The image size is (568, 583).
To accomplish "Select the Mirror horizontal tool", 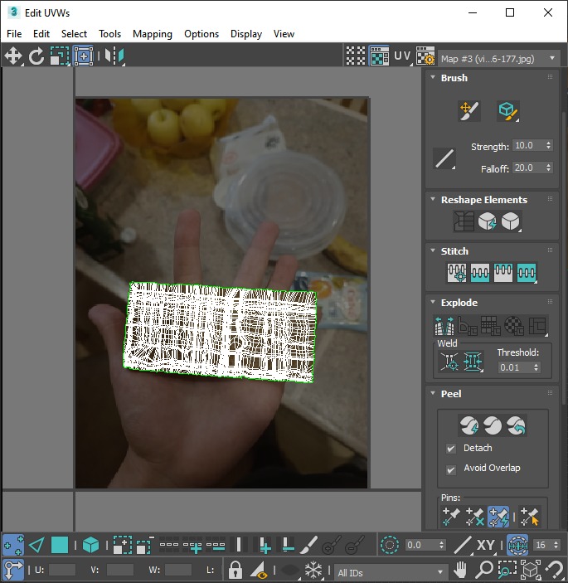I will [x=114, y=56].
